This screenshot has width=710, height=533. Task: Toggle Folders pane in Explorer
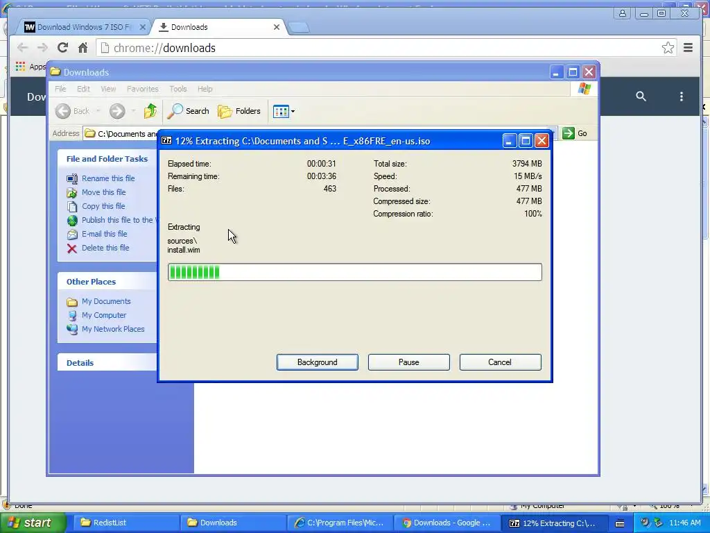(x=239, y=111)
